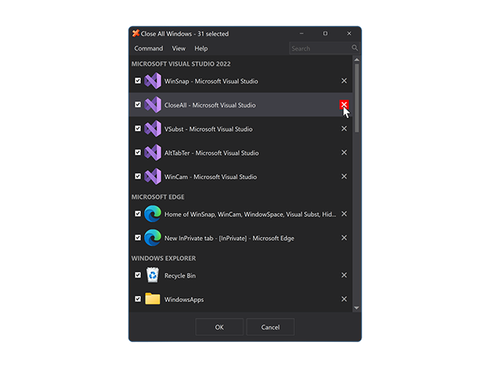Close the Home of WinSnap Edge window X
Image resolution: width=490 pixels, height=368 pixels.
[x=344, y=214]
